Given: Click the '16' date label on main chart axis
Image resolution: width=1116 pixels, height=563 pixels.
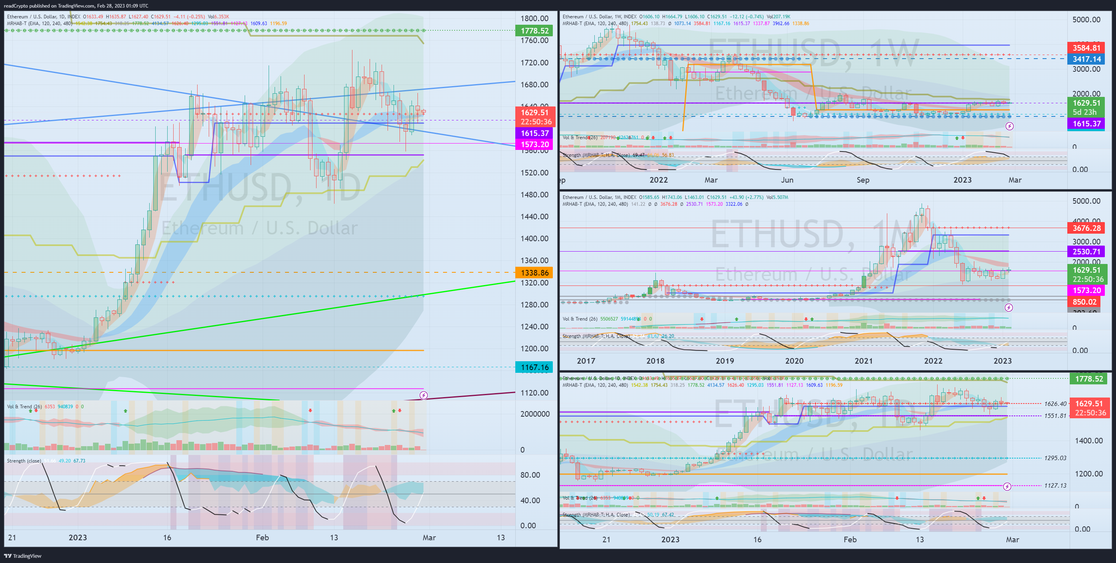Looking at the screenshot, I should coord(167,537).
